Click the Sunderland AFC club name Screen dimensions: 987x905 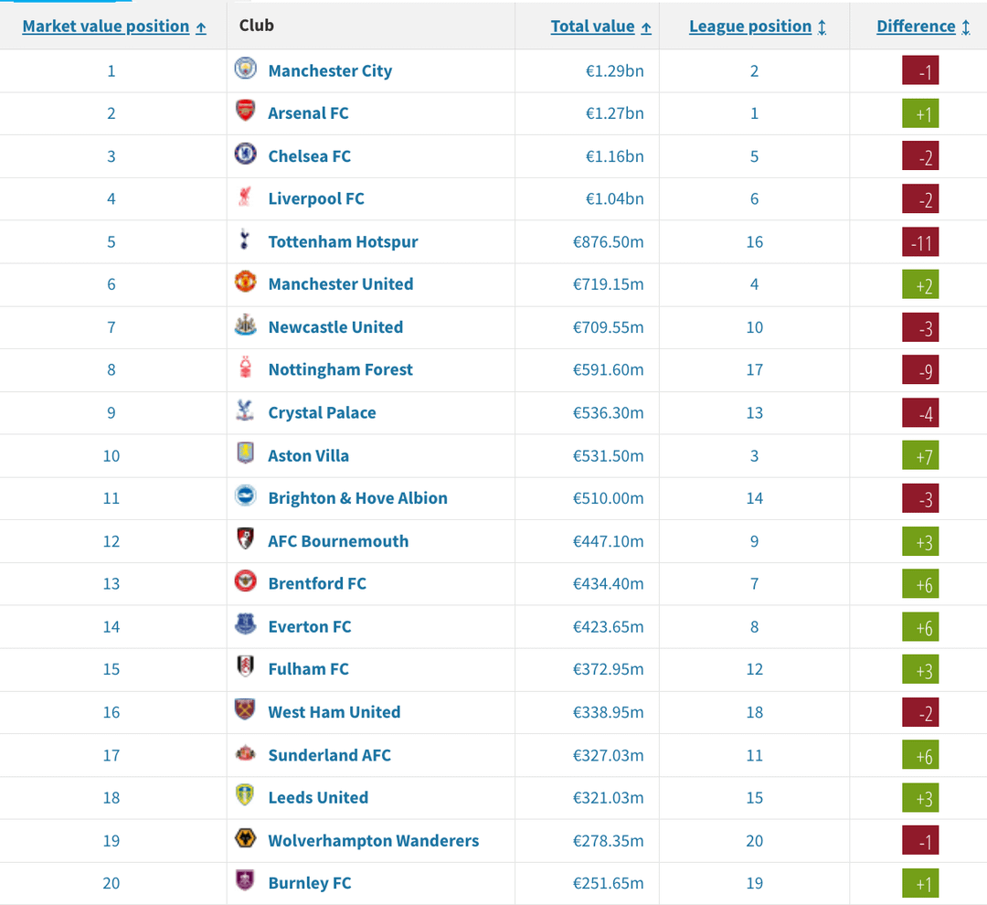pyautogui.click(x=329, y=755)
